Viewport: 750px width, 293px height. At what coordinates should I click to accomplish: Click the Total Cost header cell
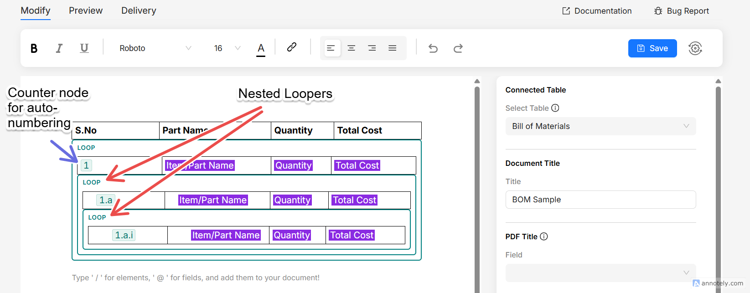(378, 130)
